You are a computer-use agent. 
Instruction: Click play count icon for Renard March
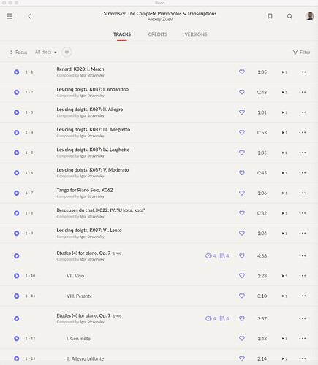(x=284, y=72)
